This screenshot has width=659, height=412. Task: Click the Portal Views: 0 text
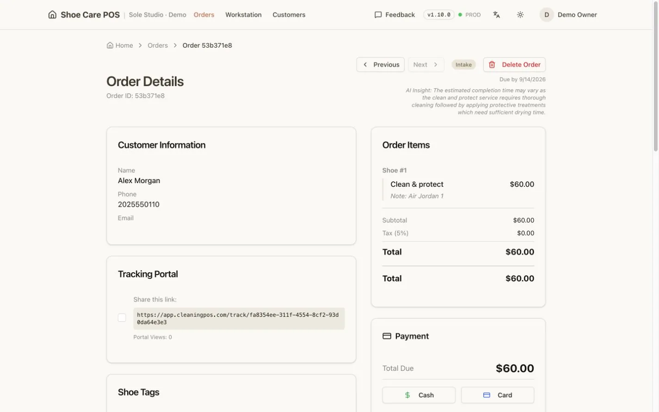click(153, 337)
